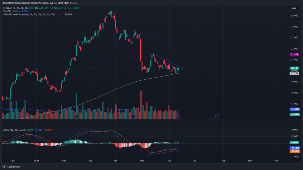Click the orange -0,4067 MACD signal label
The width and height of the screenshot is (303, 170).
pos(295,151)
